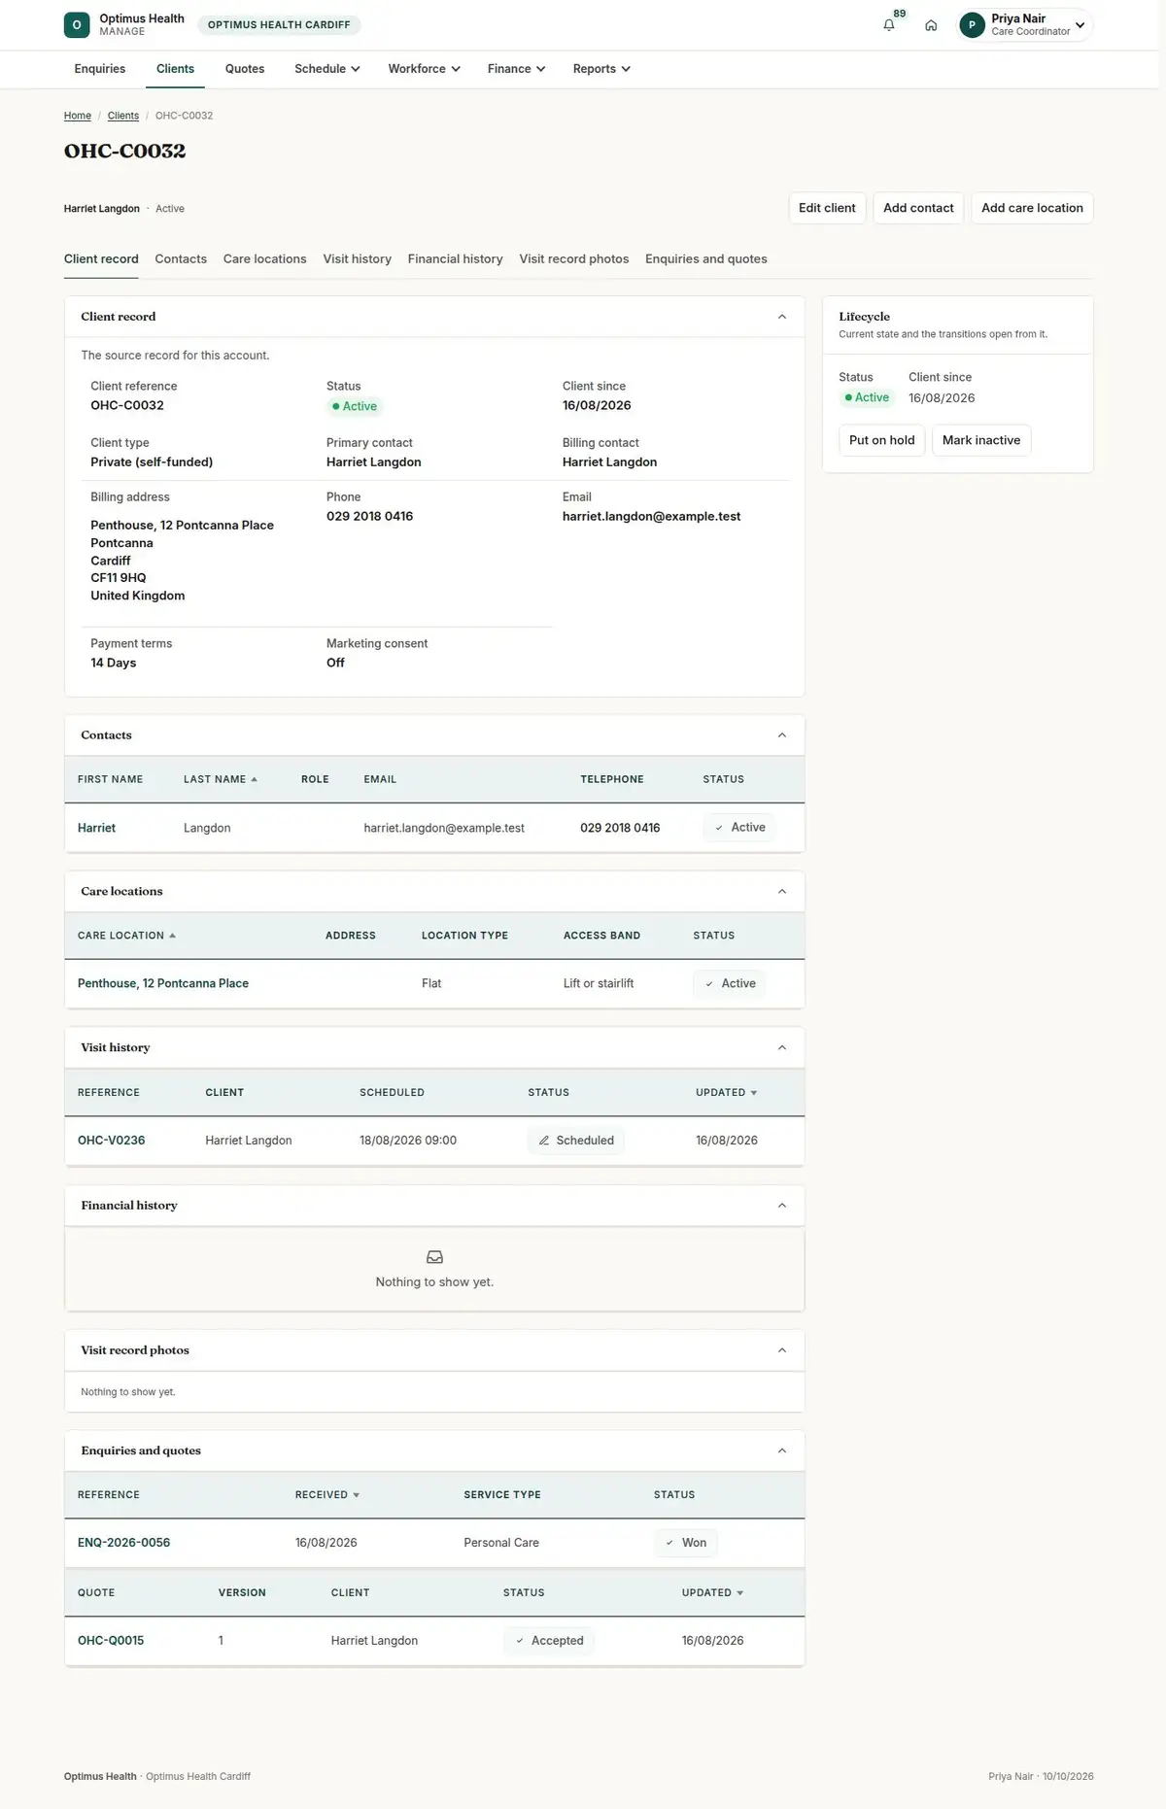Click the Edit client button
This screenshot has width=1166, height=1809.
pyautogui.click(x=827, y=208)
